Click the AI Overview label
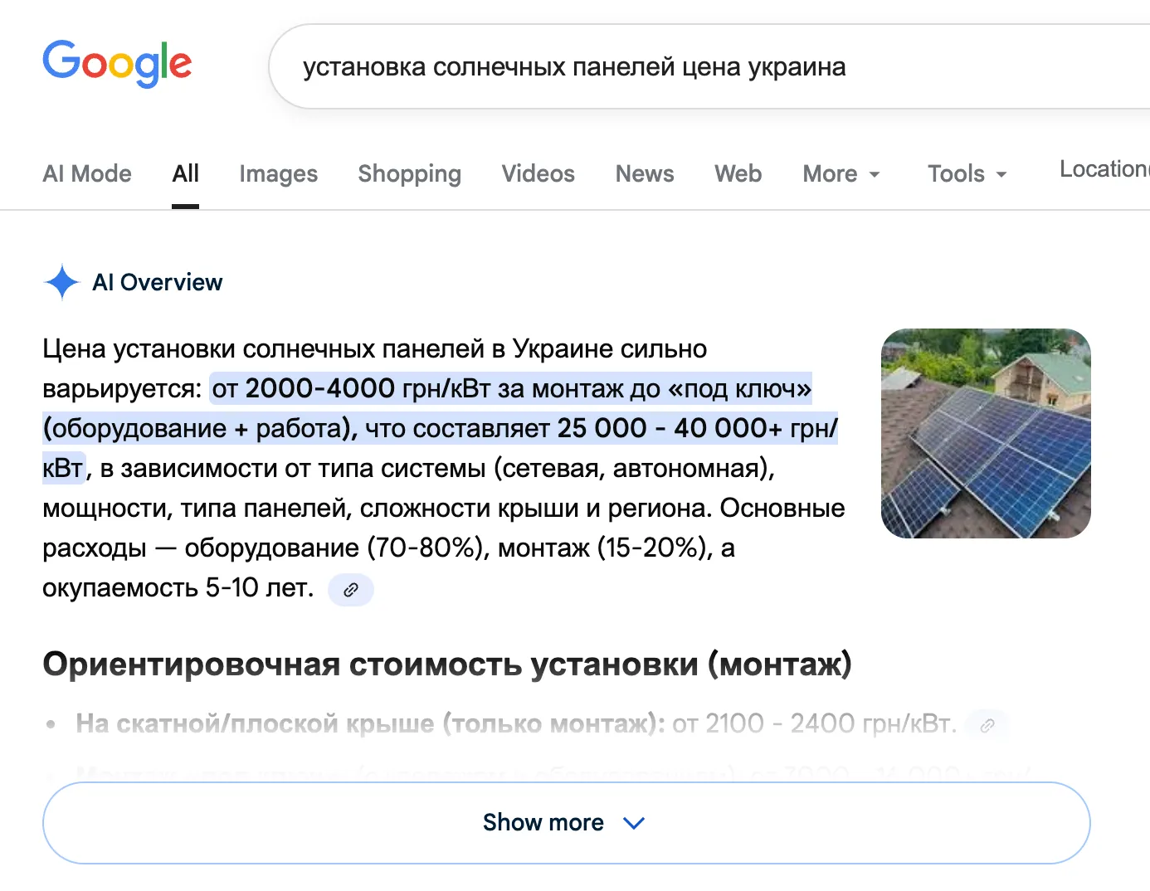Viewport: 1150px width, 891px height. tap(158, 282)
